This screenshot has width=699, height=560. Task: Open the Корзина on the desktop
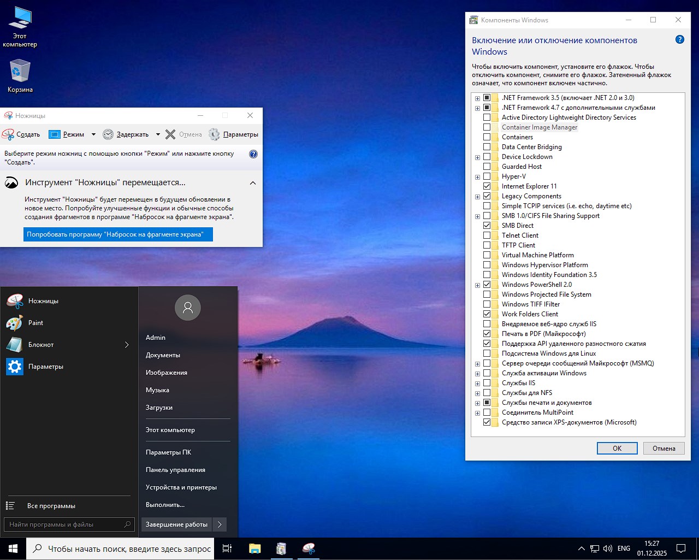20,71
